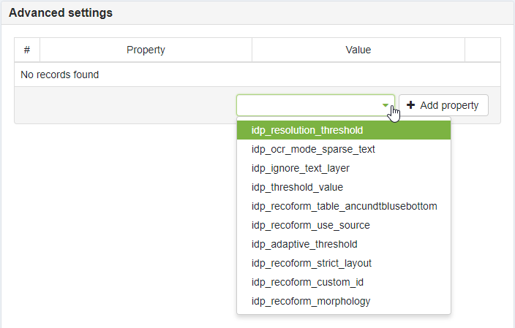515x328 pixels.
Task: Pick idp_recoform_morphology from the dropdown
Action: (311, 301)
